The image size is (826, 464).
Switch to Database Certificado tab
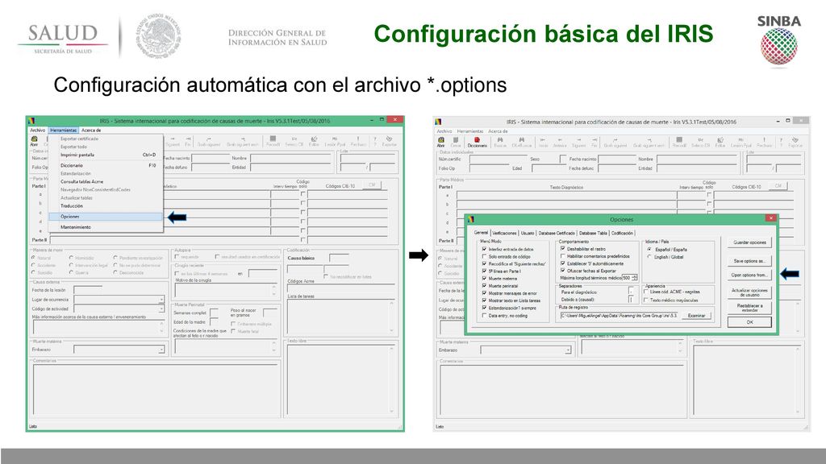pyautogui.click(x=557, y=233)
